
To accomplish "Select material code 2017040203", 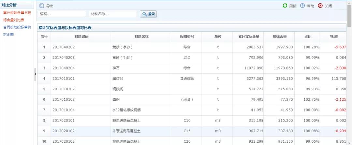I will click(64, 58).
